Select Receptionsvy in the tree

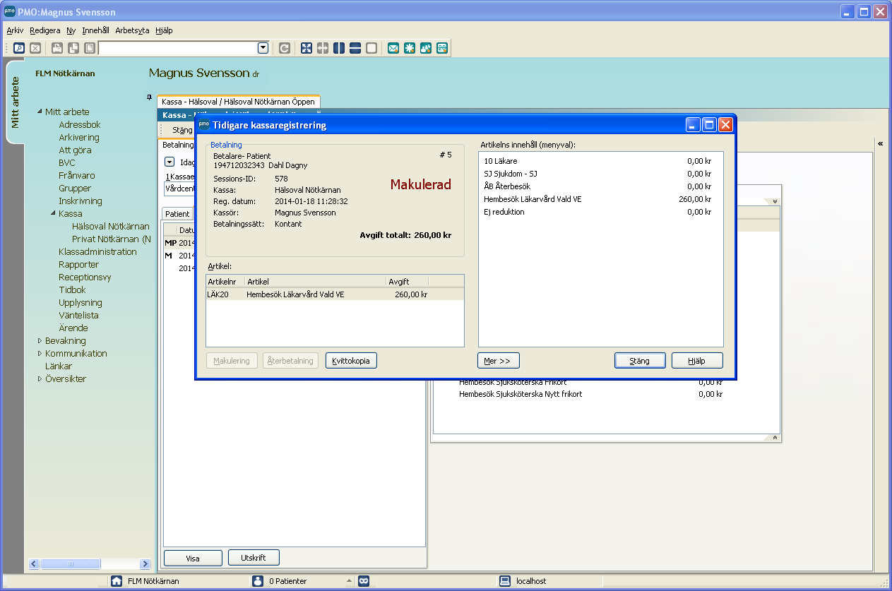pyautogui.click(x=85, y=277)
